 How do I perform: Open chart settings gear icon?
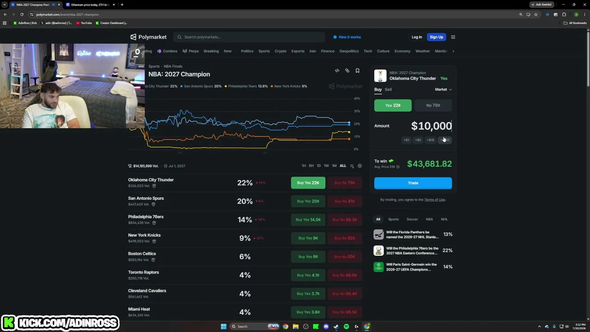[x=360, y=166]
